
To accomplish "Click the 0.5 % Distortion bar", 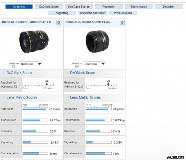I will [35, 131].
